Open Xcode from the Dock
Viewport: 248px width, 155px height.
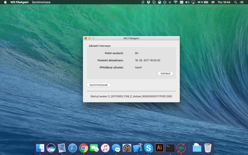[138, 148]
